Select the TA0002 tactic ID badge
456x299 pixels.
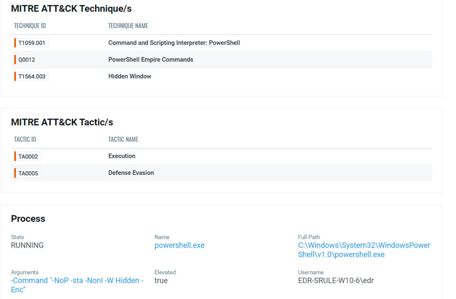(x=27, y=156)
